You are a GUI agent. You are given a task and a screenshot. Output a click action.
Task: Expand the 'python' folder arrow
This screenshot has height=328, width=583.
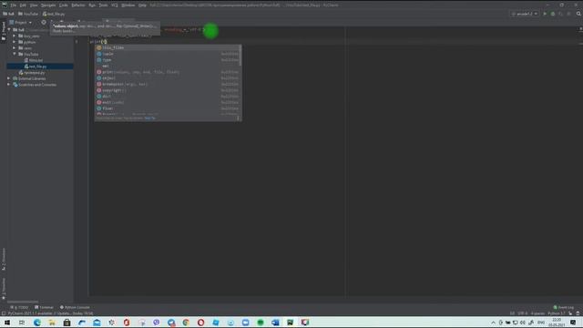click(x=15, y=42)
